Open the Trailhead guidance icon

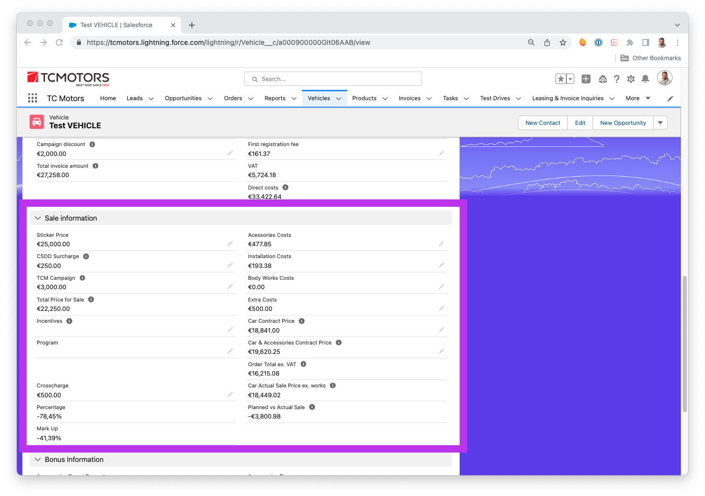click(603, 79)
